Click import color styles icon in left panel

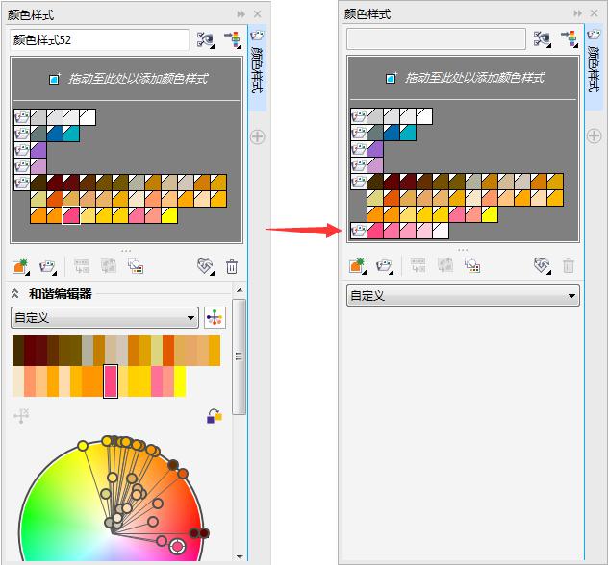pos(233,40)
